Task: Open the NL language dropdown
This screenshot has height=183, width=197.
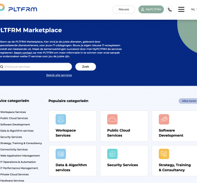Action: (x=194, y=9)
